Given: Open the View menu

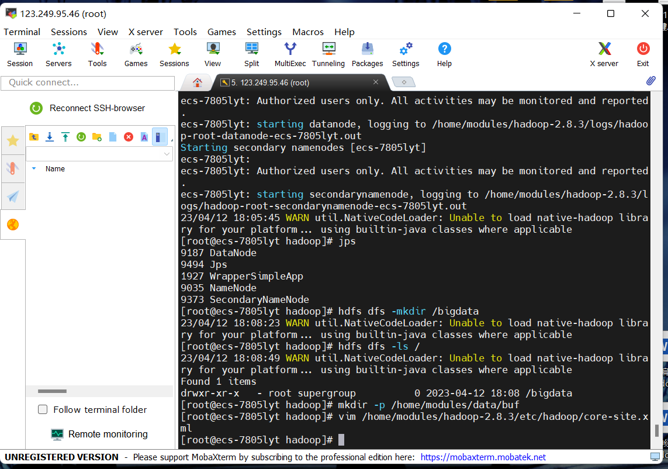Looking at the screenshot, I should 108,32.
